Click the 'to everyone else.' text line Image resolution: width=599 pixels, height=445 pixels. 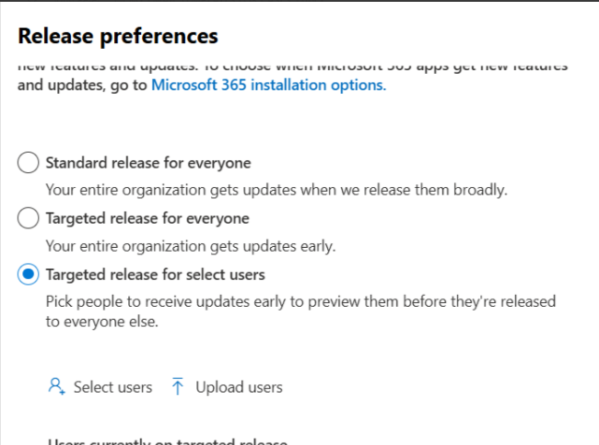pos(100,322)
